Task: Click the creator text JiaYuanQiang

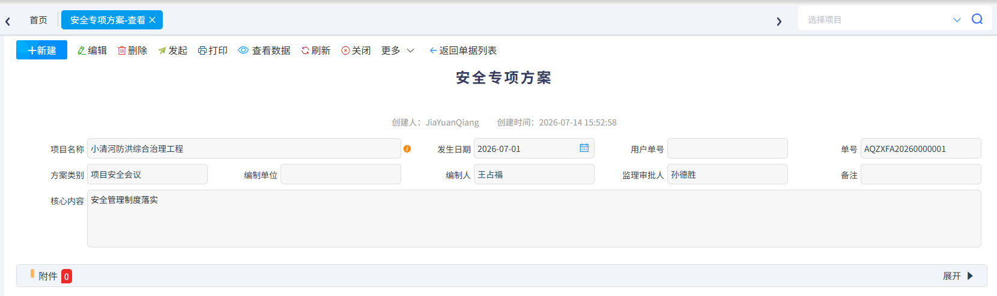Action: (452, 122)
